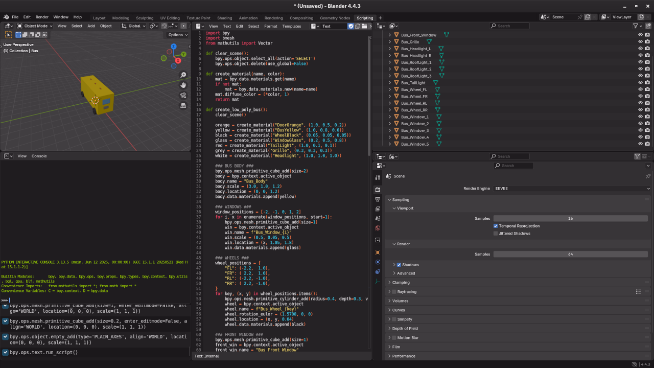Toggle camera view icon in viewport
Viewport: 654px width, 368px height.
coord(183,96)
